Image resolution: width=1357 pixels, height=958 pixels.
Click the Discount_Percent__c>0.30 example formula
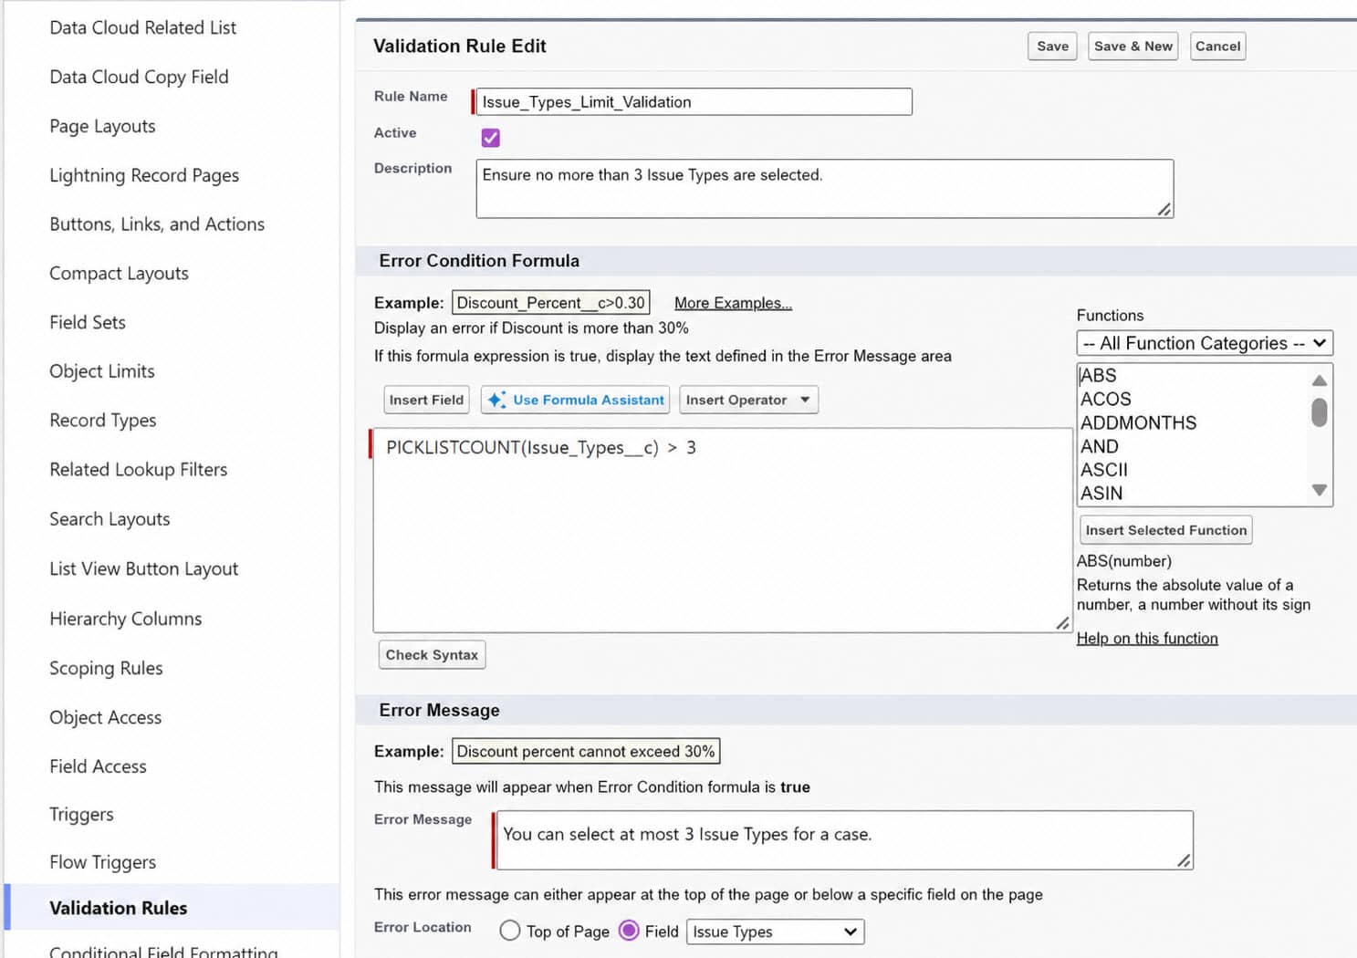[x=551, y=303]
